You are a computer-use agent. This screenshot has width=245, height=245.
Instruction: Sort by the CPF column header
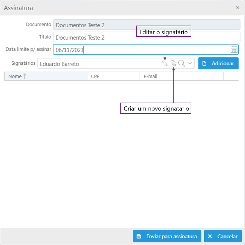pos(113,76)
